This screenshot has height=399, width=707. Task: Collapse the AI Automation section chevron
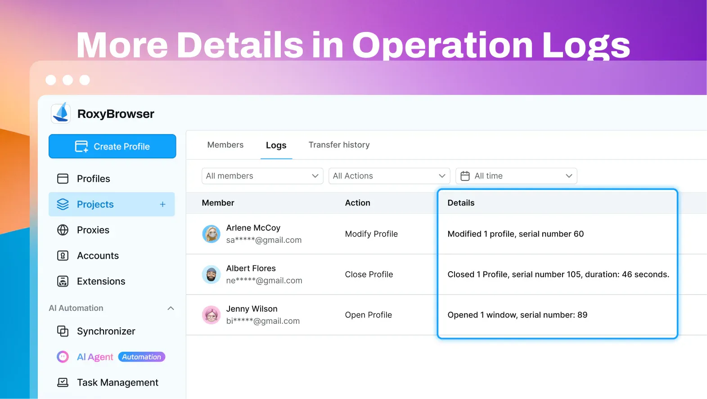pos(171,308)
